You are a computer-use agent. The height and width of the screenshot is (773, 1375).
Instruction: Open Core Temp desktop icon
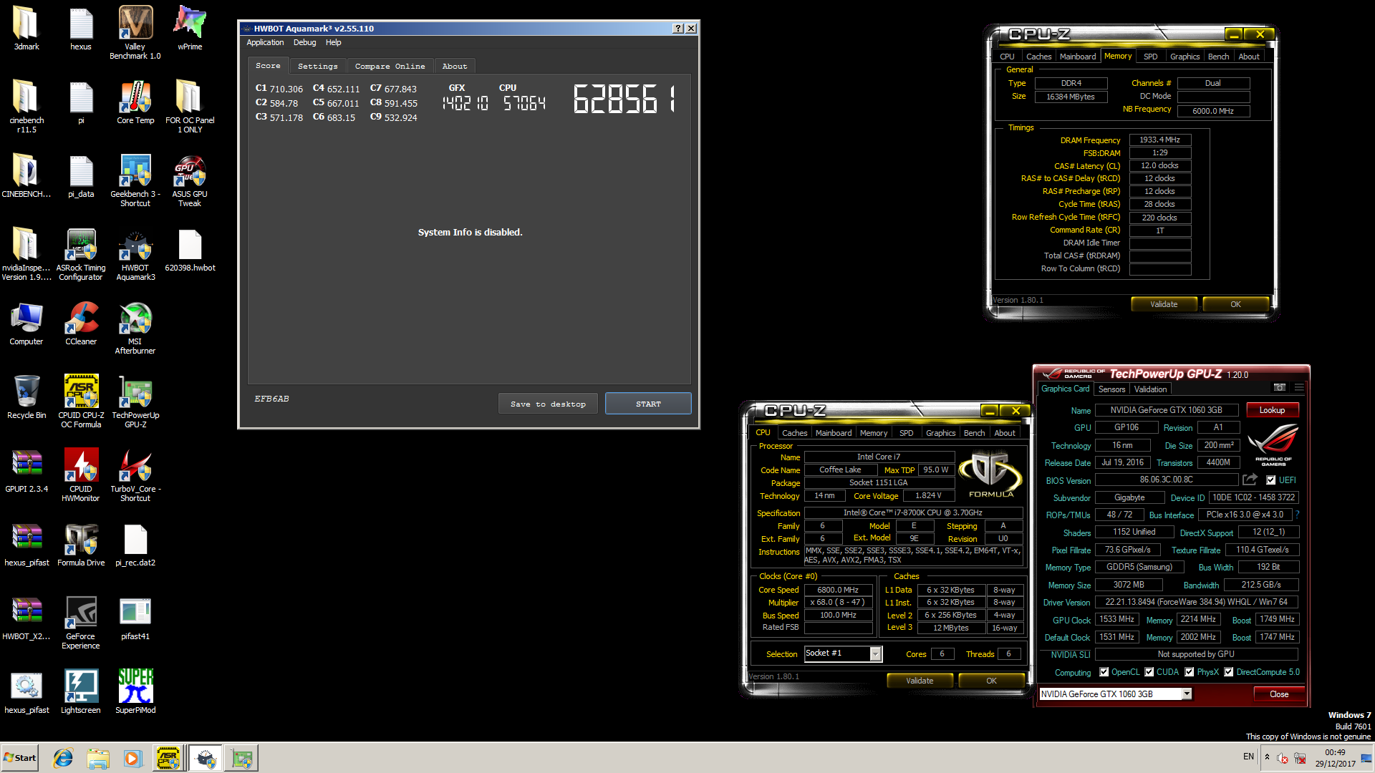pos(135,102)
